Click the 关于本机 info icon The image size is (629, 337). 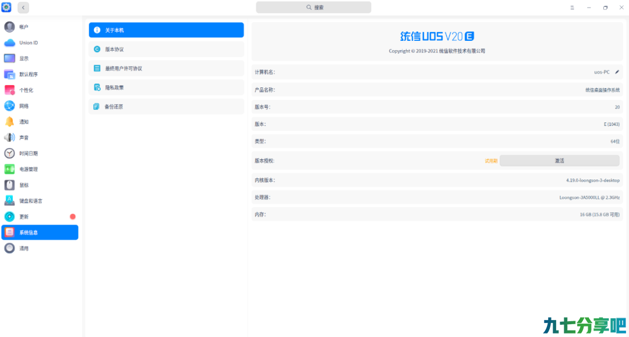[97, 30]
